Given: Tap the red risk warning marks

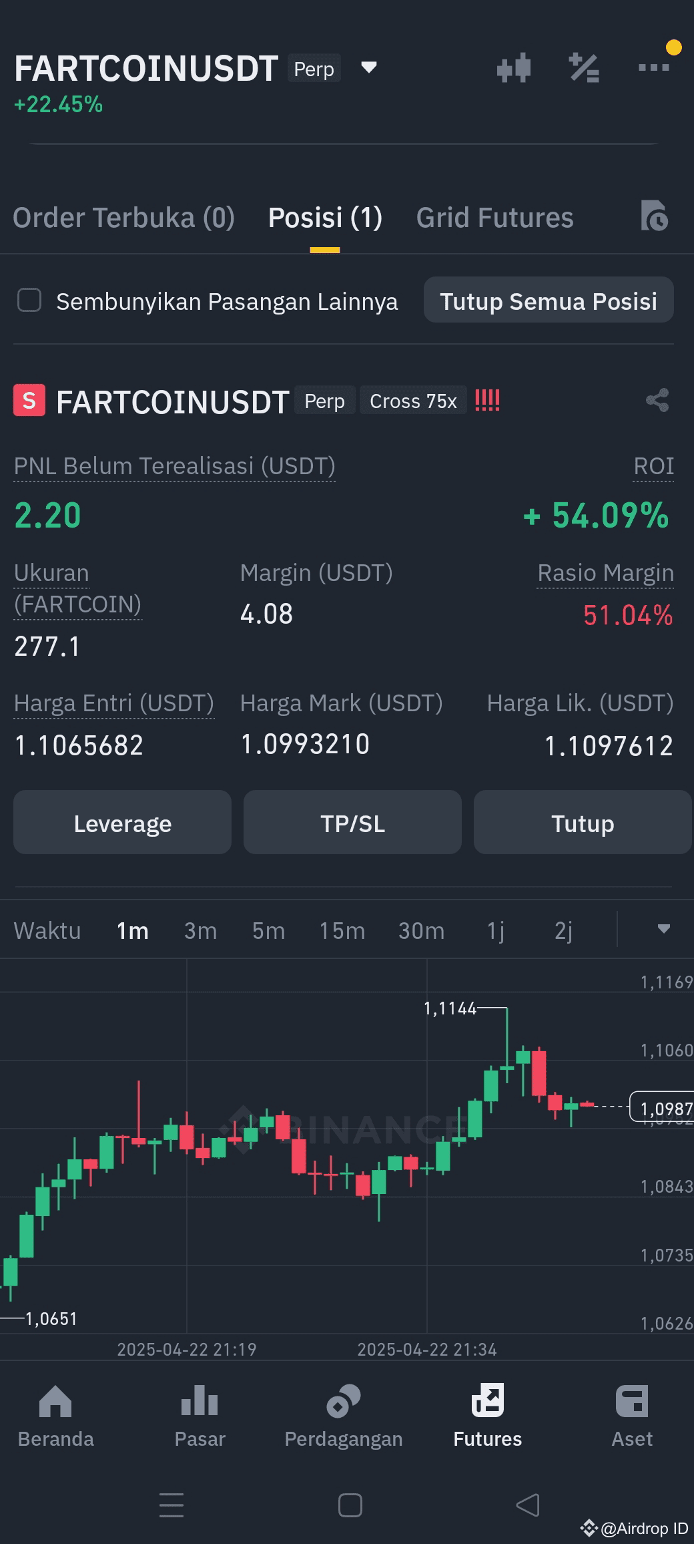Looking at the screenshot, I should click(487, 400).
